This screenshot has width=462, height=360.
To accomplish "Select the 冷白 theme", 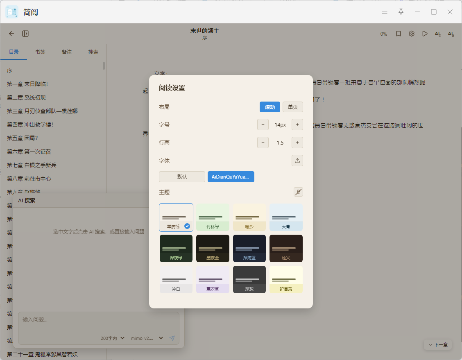I will point(176,280).
